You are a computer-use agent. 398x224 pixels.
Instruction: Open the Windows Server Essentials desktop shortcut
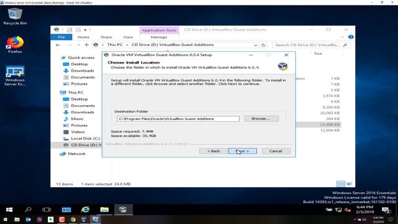pos(15,76)
